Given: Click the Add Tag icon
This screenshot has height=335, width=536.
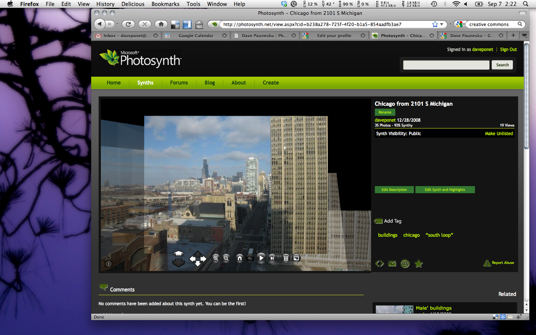Looking at the screenshot, I should [x=379, y=221].
